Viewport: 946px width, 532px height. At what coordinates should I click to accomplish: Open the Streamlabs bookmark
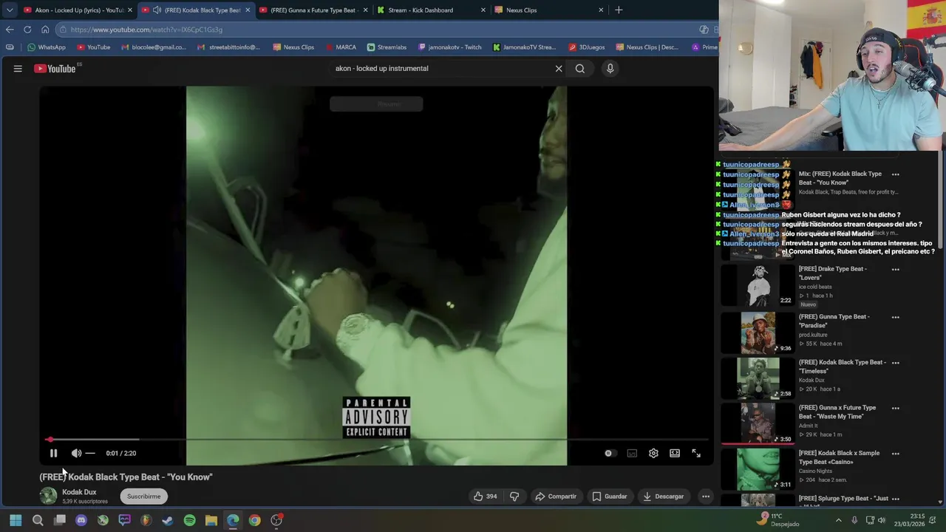387,47
